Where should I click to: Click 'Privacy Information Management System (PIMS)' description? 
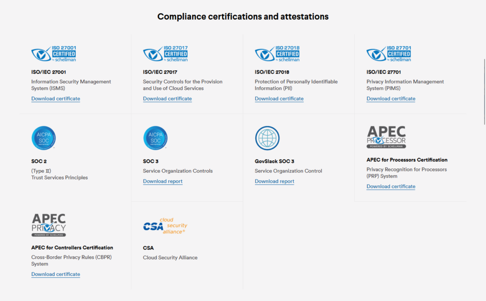point(405,85)
